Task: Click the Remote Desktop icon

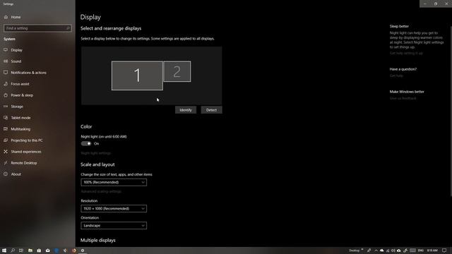Action: (6, 163)
